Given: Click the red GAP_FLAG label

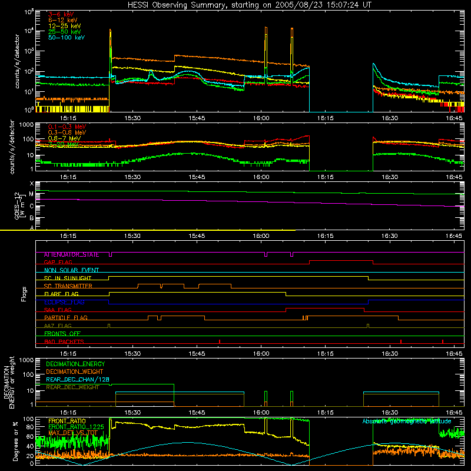Looking at the screenshot, I should tap(58, 262).
